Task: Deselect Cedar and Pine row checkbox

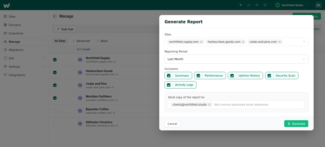Action: point(55,85)
